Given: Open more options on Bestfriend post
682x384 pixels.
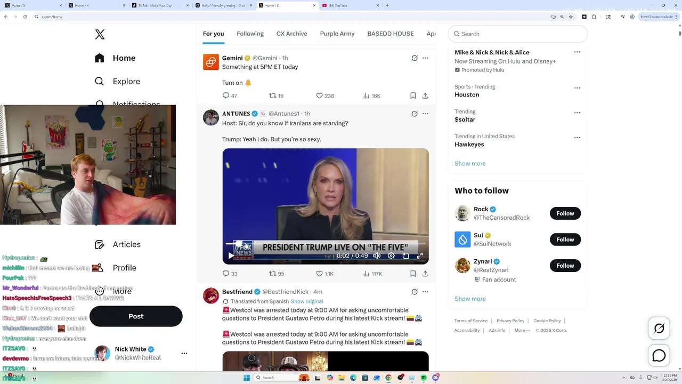Looking at the screenshot, I should point(425,292).
